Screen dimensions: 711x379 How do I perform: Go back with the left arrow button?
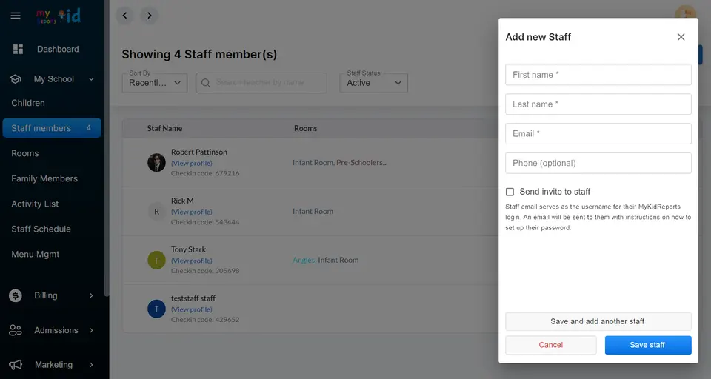(124, 16)
